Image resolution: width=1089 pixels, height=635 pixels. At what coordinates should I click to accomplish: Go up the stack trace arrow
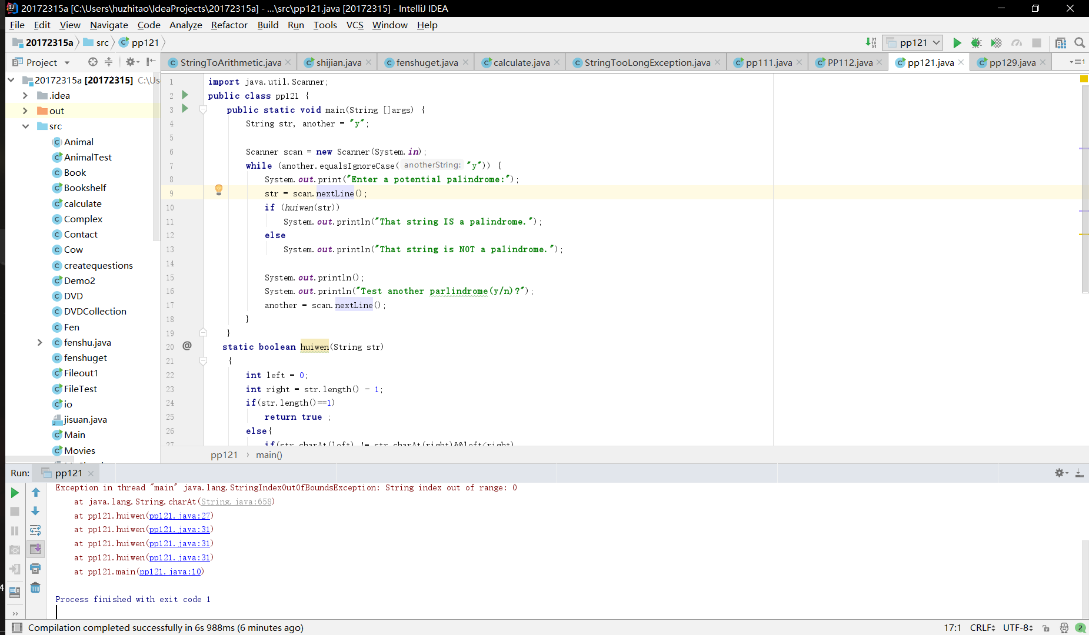(x=35, y=493)
